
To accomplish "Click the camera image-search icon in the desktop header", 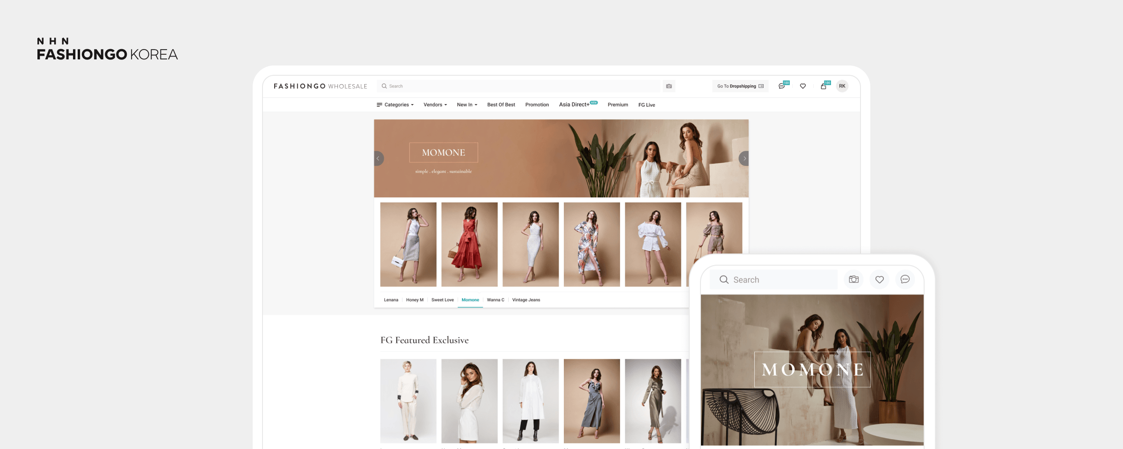I will 669,86.
